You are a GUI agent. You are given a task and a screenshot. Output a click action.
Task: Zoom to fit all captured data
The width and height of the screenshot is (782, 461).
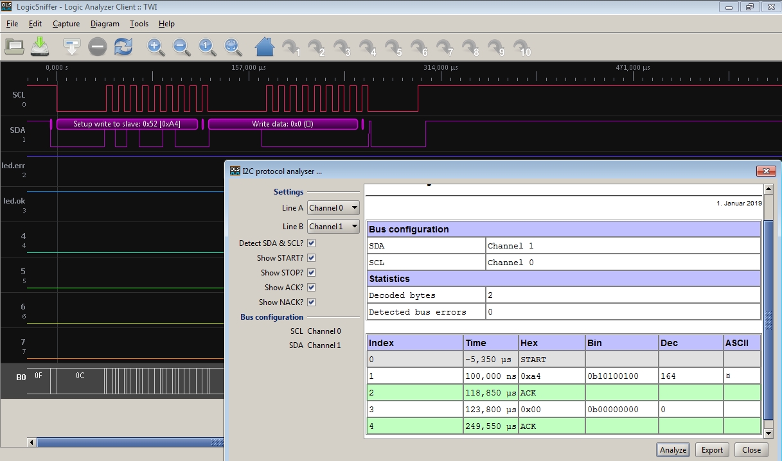tap(233, 46)
